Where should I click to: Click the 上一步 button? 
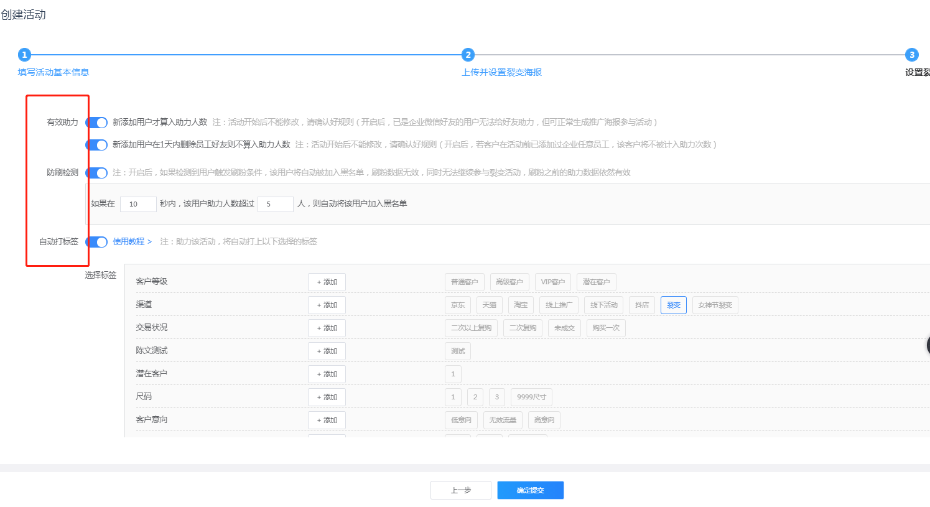coord(460,490)
